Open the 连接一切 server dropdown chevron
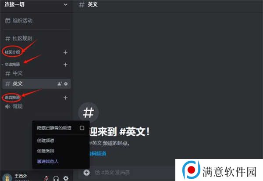This screenshot has width=263, height=181. (x=65, y=5)
